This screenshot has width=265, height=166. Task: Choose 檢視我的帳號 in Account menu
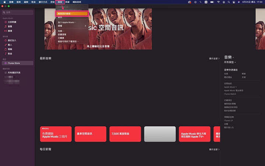(72, 14)
